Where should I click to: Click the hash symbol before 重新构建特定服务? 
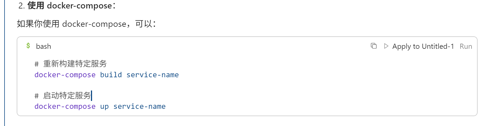point(37,64)
